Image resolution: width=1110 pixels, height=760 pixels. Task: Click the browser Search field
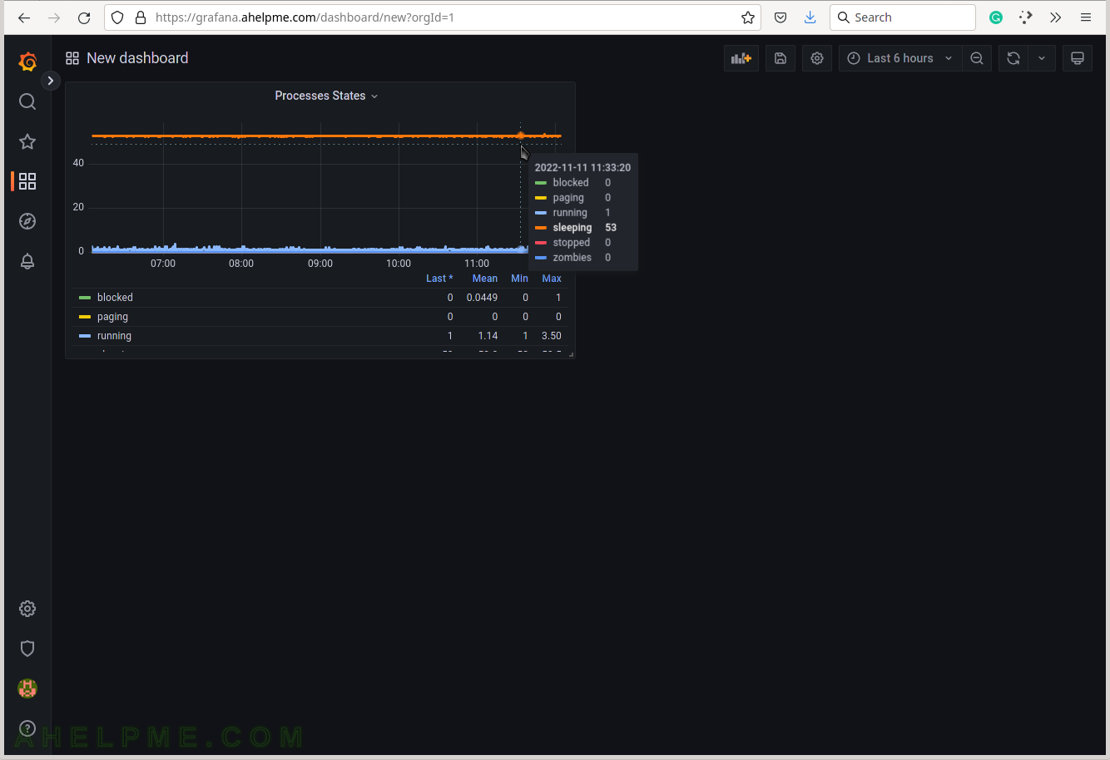[902, 17]
